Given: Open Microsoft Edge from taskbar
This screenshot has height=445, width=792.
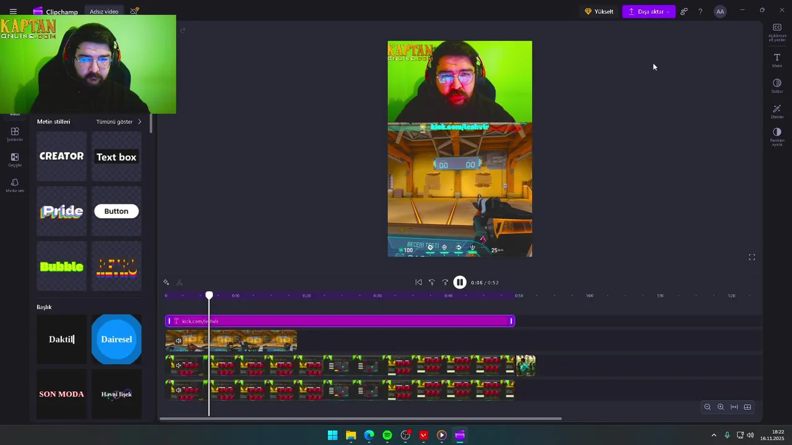Looking at the screenshot, I should tap(369, 435).
